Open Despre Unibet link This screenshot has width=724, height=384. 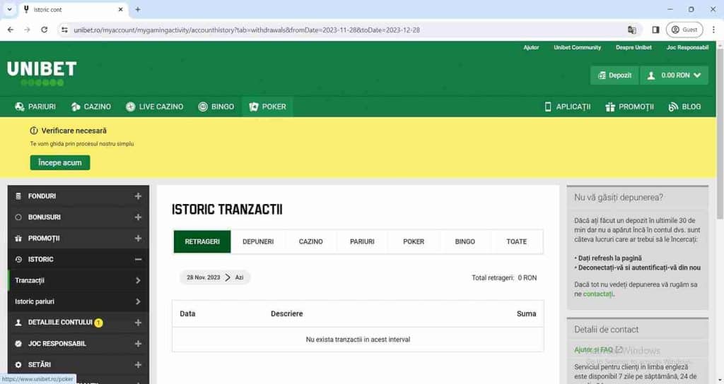[x=633, y=47]
